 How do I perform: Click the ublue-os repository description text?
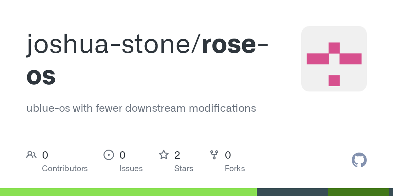click(141, 108)
